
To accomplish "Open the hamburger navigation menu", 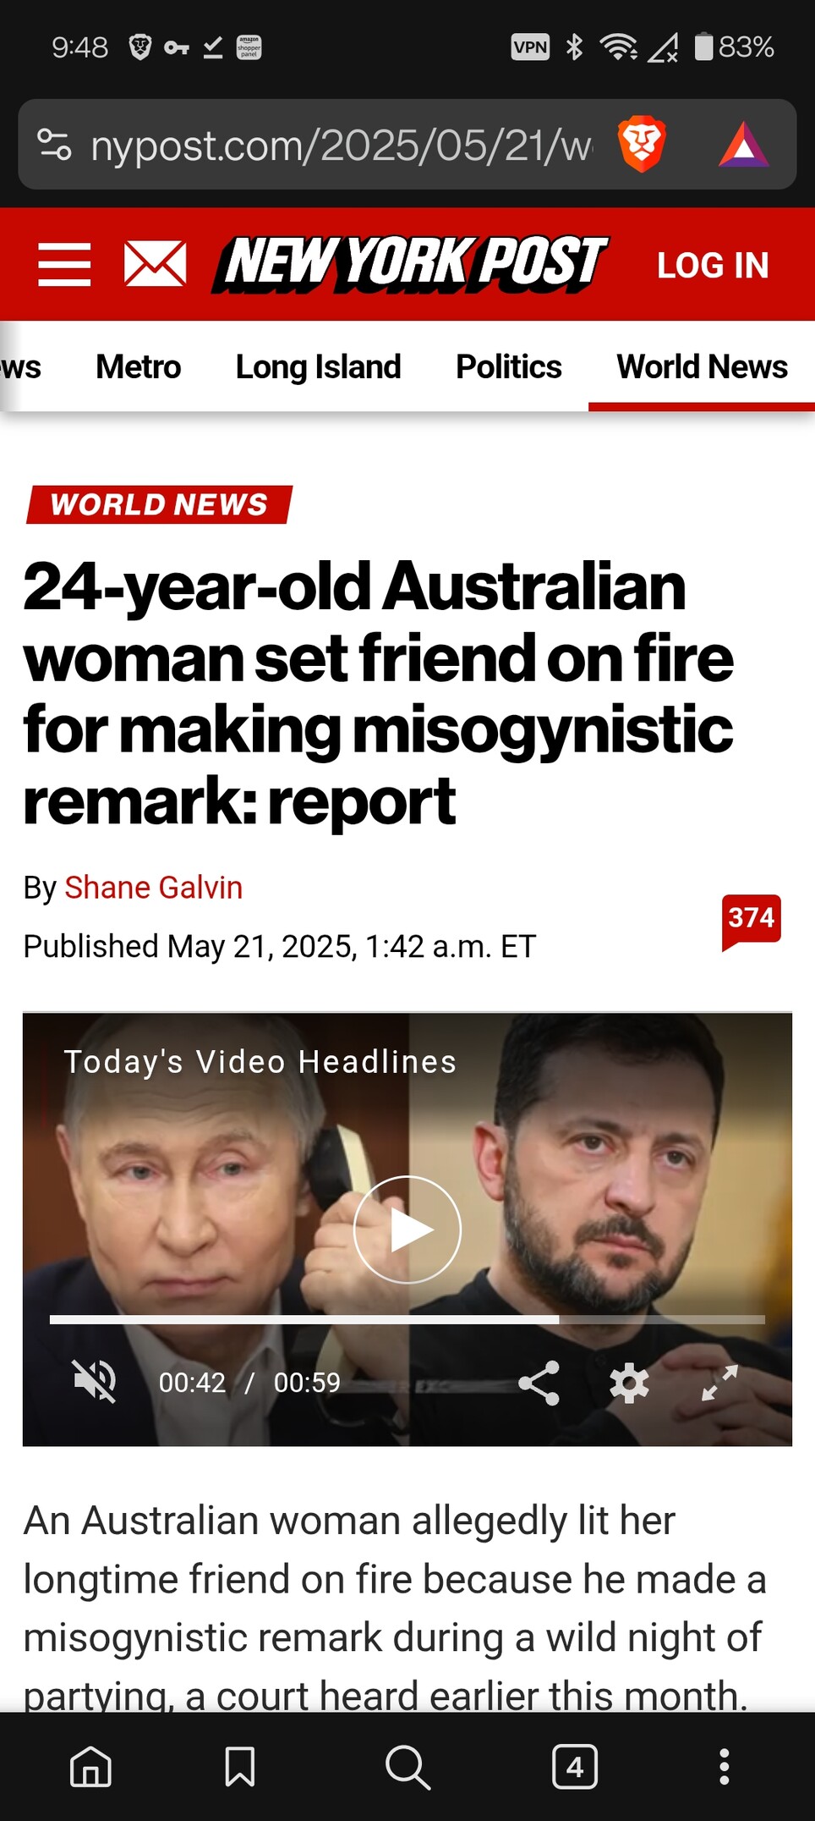I will (64, 264).
